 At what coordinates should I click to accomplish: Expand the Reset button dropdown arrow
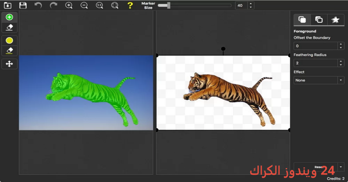pos(341,167)
